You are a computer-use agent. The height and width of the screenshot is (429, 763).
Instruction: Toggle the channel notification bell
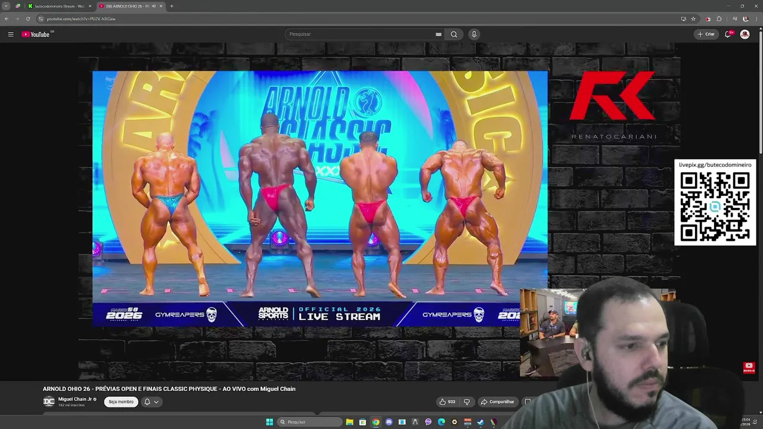click(147, 402)
